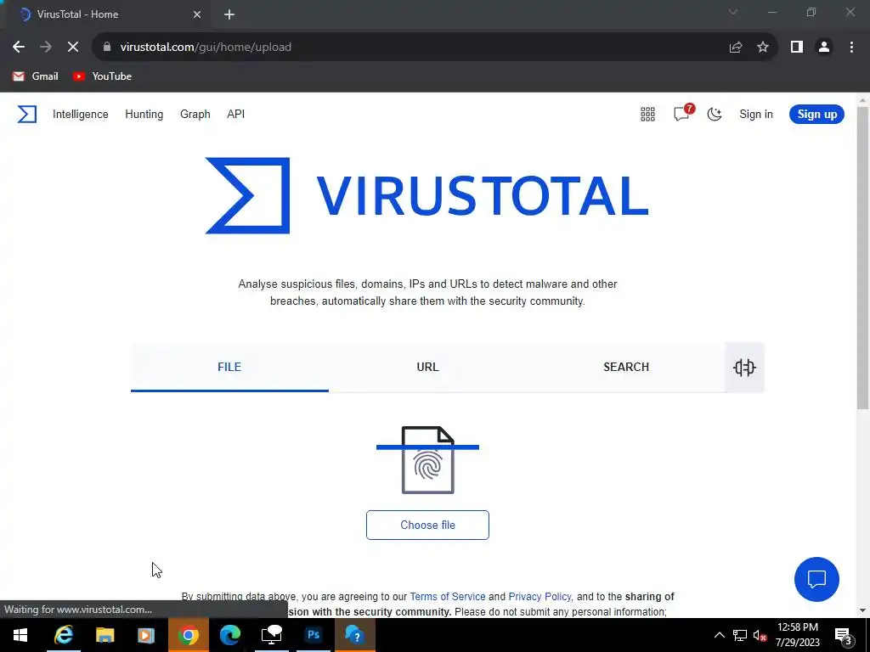Open the Terms of Service link
The image size is (870, 652).
(x=448, y=597)
